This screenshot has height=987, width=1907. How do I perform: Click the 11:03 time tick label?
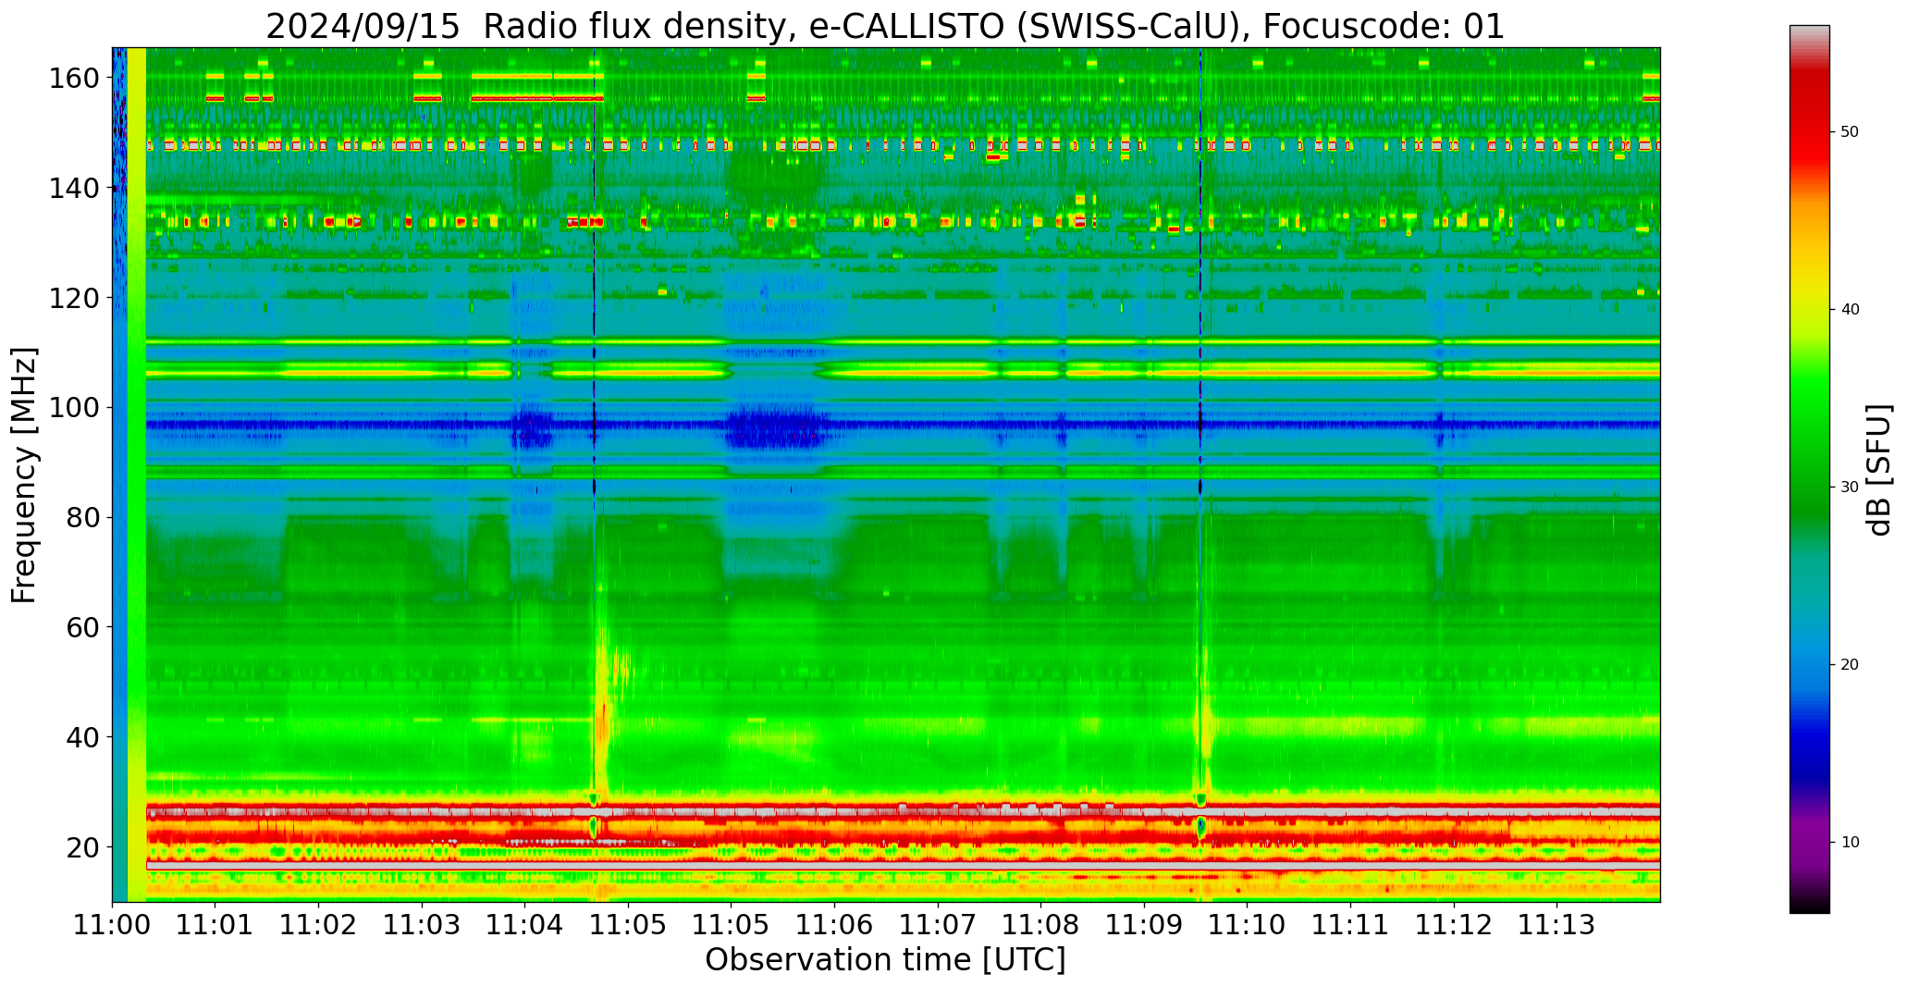coord(423,925)
